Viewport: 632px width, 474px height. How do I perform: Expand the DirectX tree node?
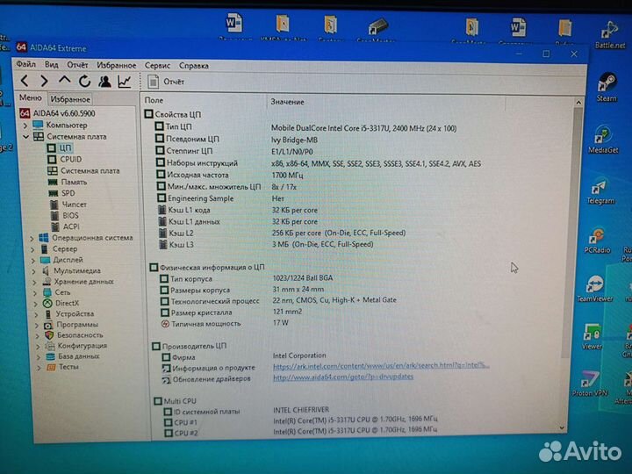coord(36,304)
